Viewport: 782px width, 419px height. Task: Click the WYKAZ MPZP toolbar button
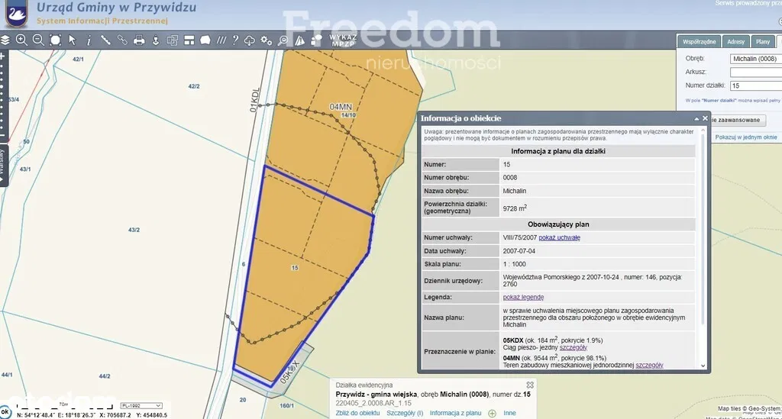pyautogui.click(x=344, y=40)
